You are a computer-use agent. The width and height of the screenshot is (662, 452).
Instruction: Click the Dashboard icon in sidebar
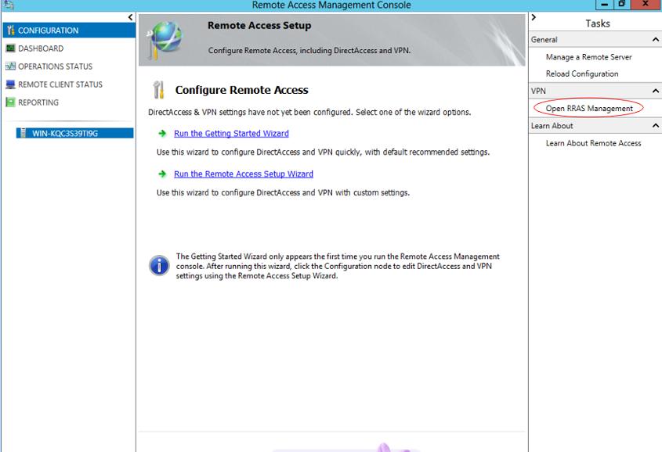pos(10,48)
